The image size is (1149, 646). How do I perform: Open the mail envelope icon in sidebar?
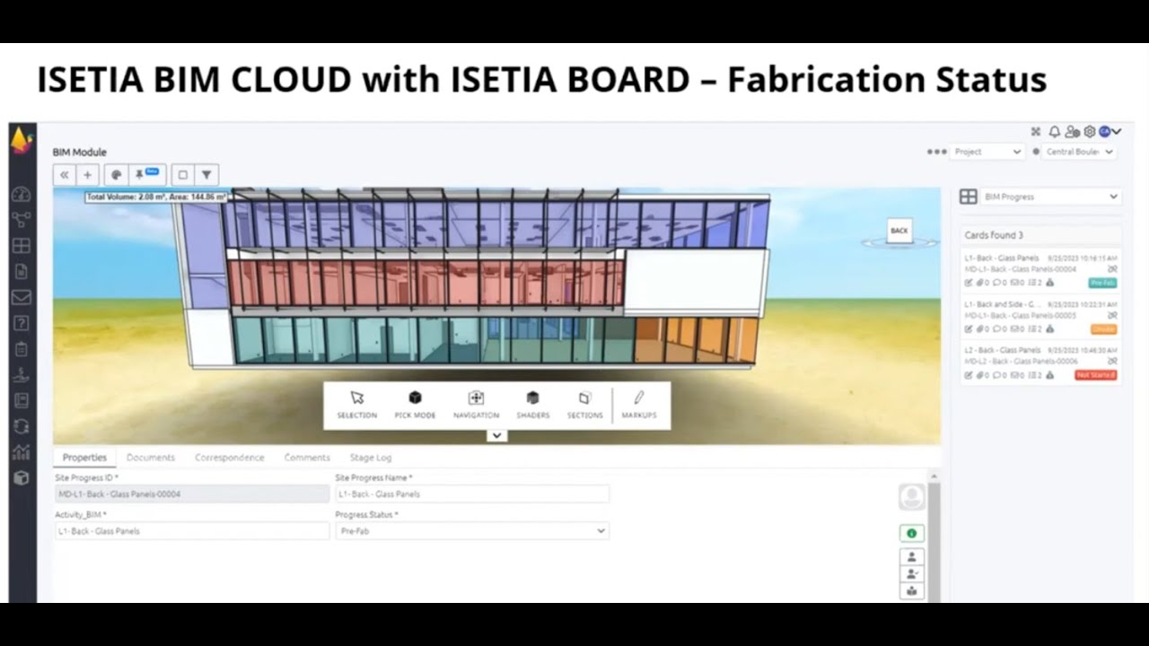coord(22,297)
